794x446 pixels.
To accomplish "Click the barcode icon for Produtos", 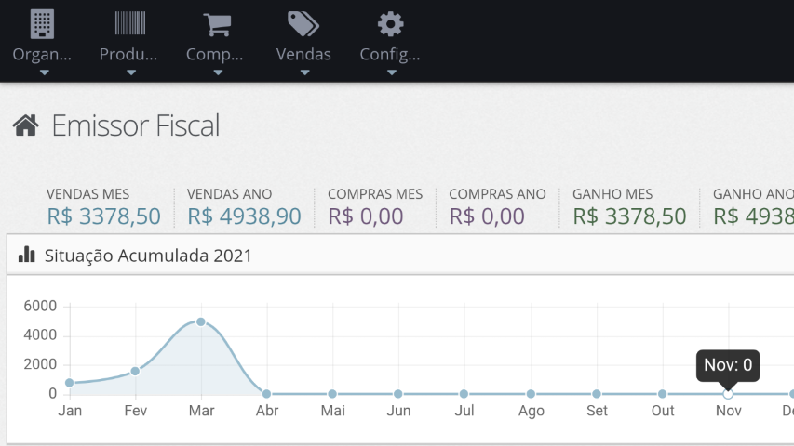I will (129, 23).
